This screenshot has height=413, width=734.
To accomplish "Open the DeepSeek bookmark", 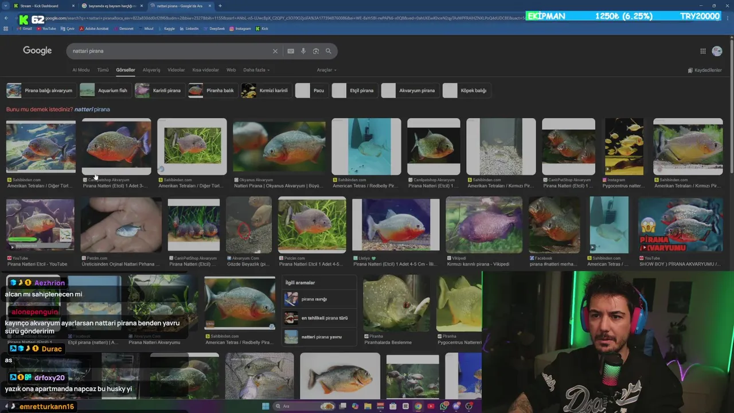I will coord(214,29).
